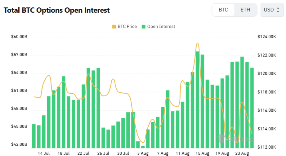Click the 14 Jul x-axis label

tap(44, 153)
